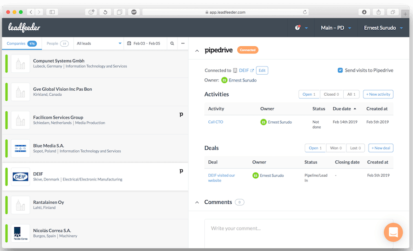Click the Comments count badge

tap(240, 202)
